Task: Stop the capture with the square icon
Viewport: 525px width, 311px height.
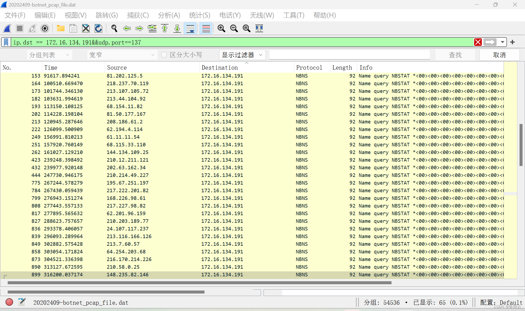Action: [20, 28]
